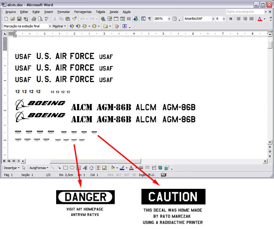Open the AutoFormas dropdown
Image resolution: width=274 pixels, height=229 pixels.
click(x=39, y=168)
